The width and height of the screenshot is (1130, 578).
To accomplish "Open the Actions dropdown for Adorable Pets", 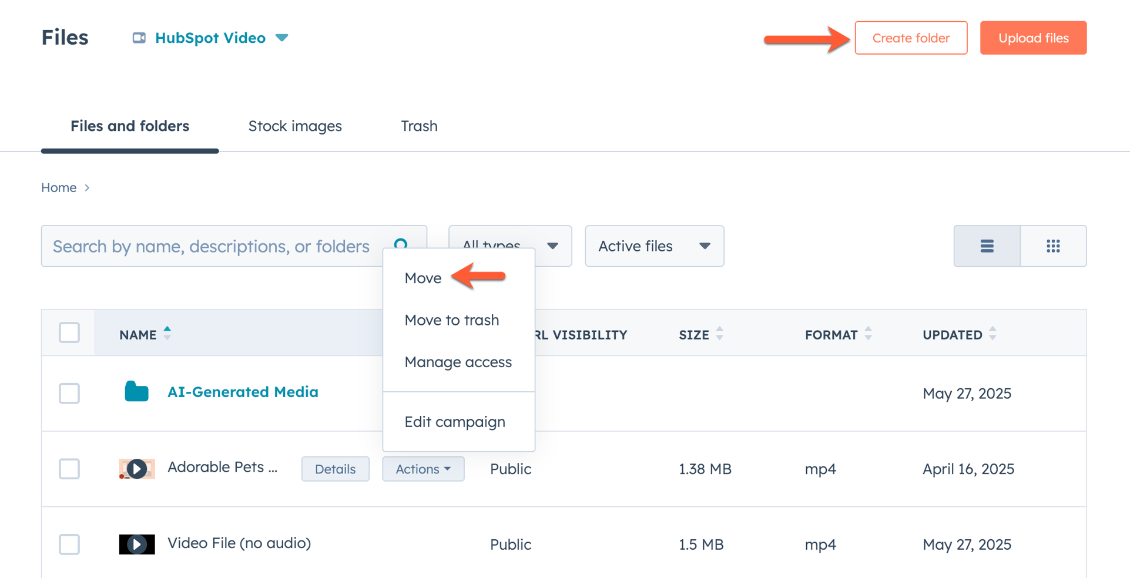I will [x=423, y=469].
